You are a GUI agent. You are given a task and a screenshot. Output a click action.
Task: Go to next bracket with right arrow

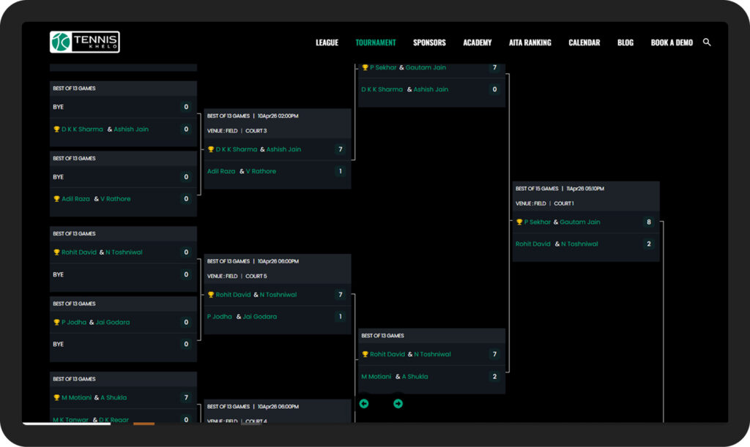click(398, 404)
